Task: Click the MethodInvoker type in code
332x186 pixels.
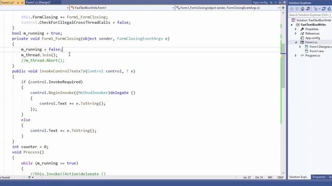Action: [x=93, y=93]
